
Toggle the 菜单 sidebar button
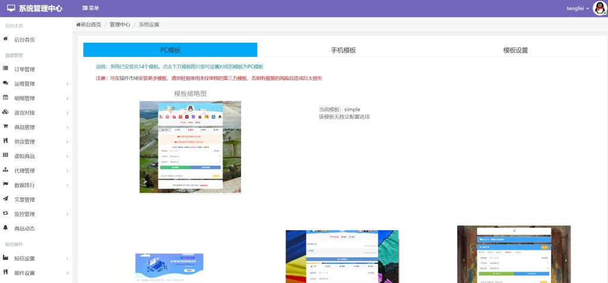point(91,8)
